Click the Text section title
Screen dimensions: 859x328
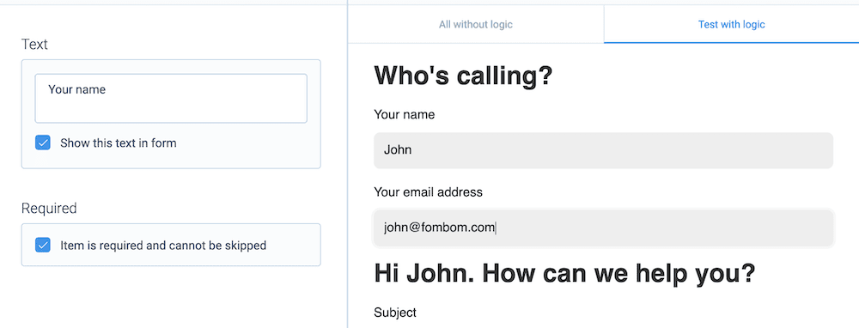pyautogui.click(x=34, y=45)
